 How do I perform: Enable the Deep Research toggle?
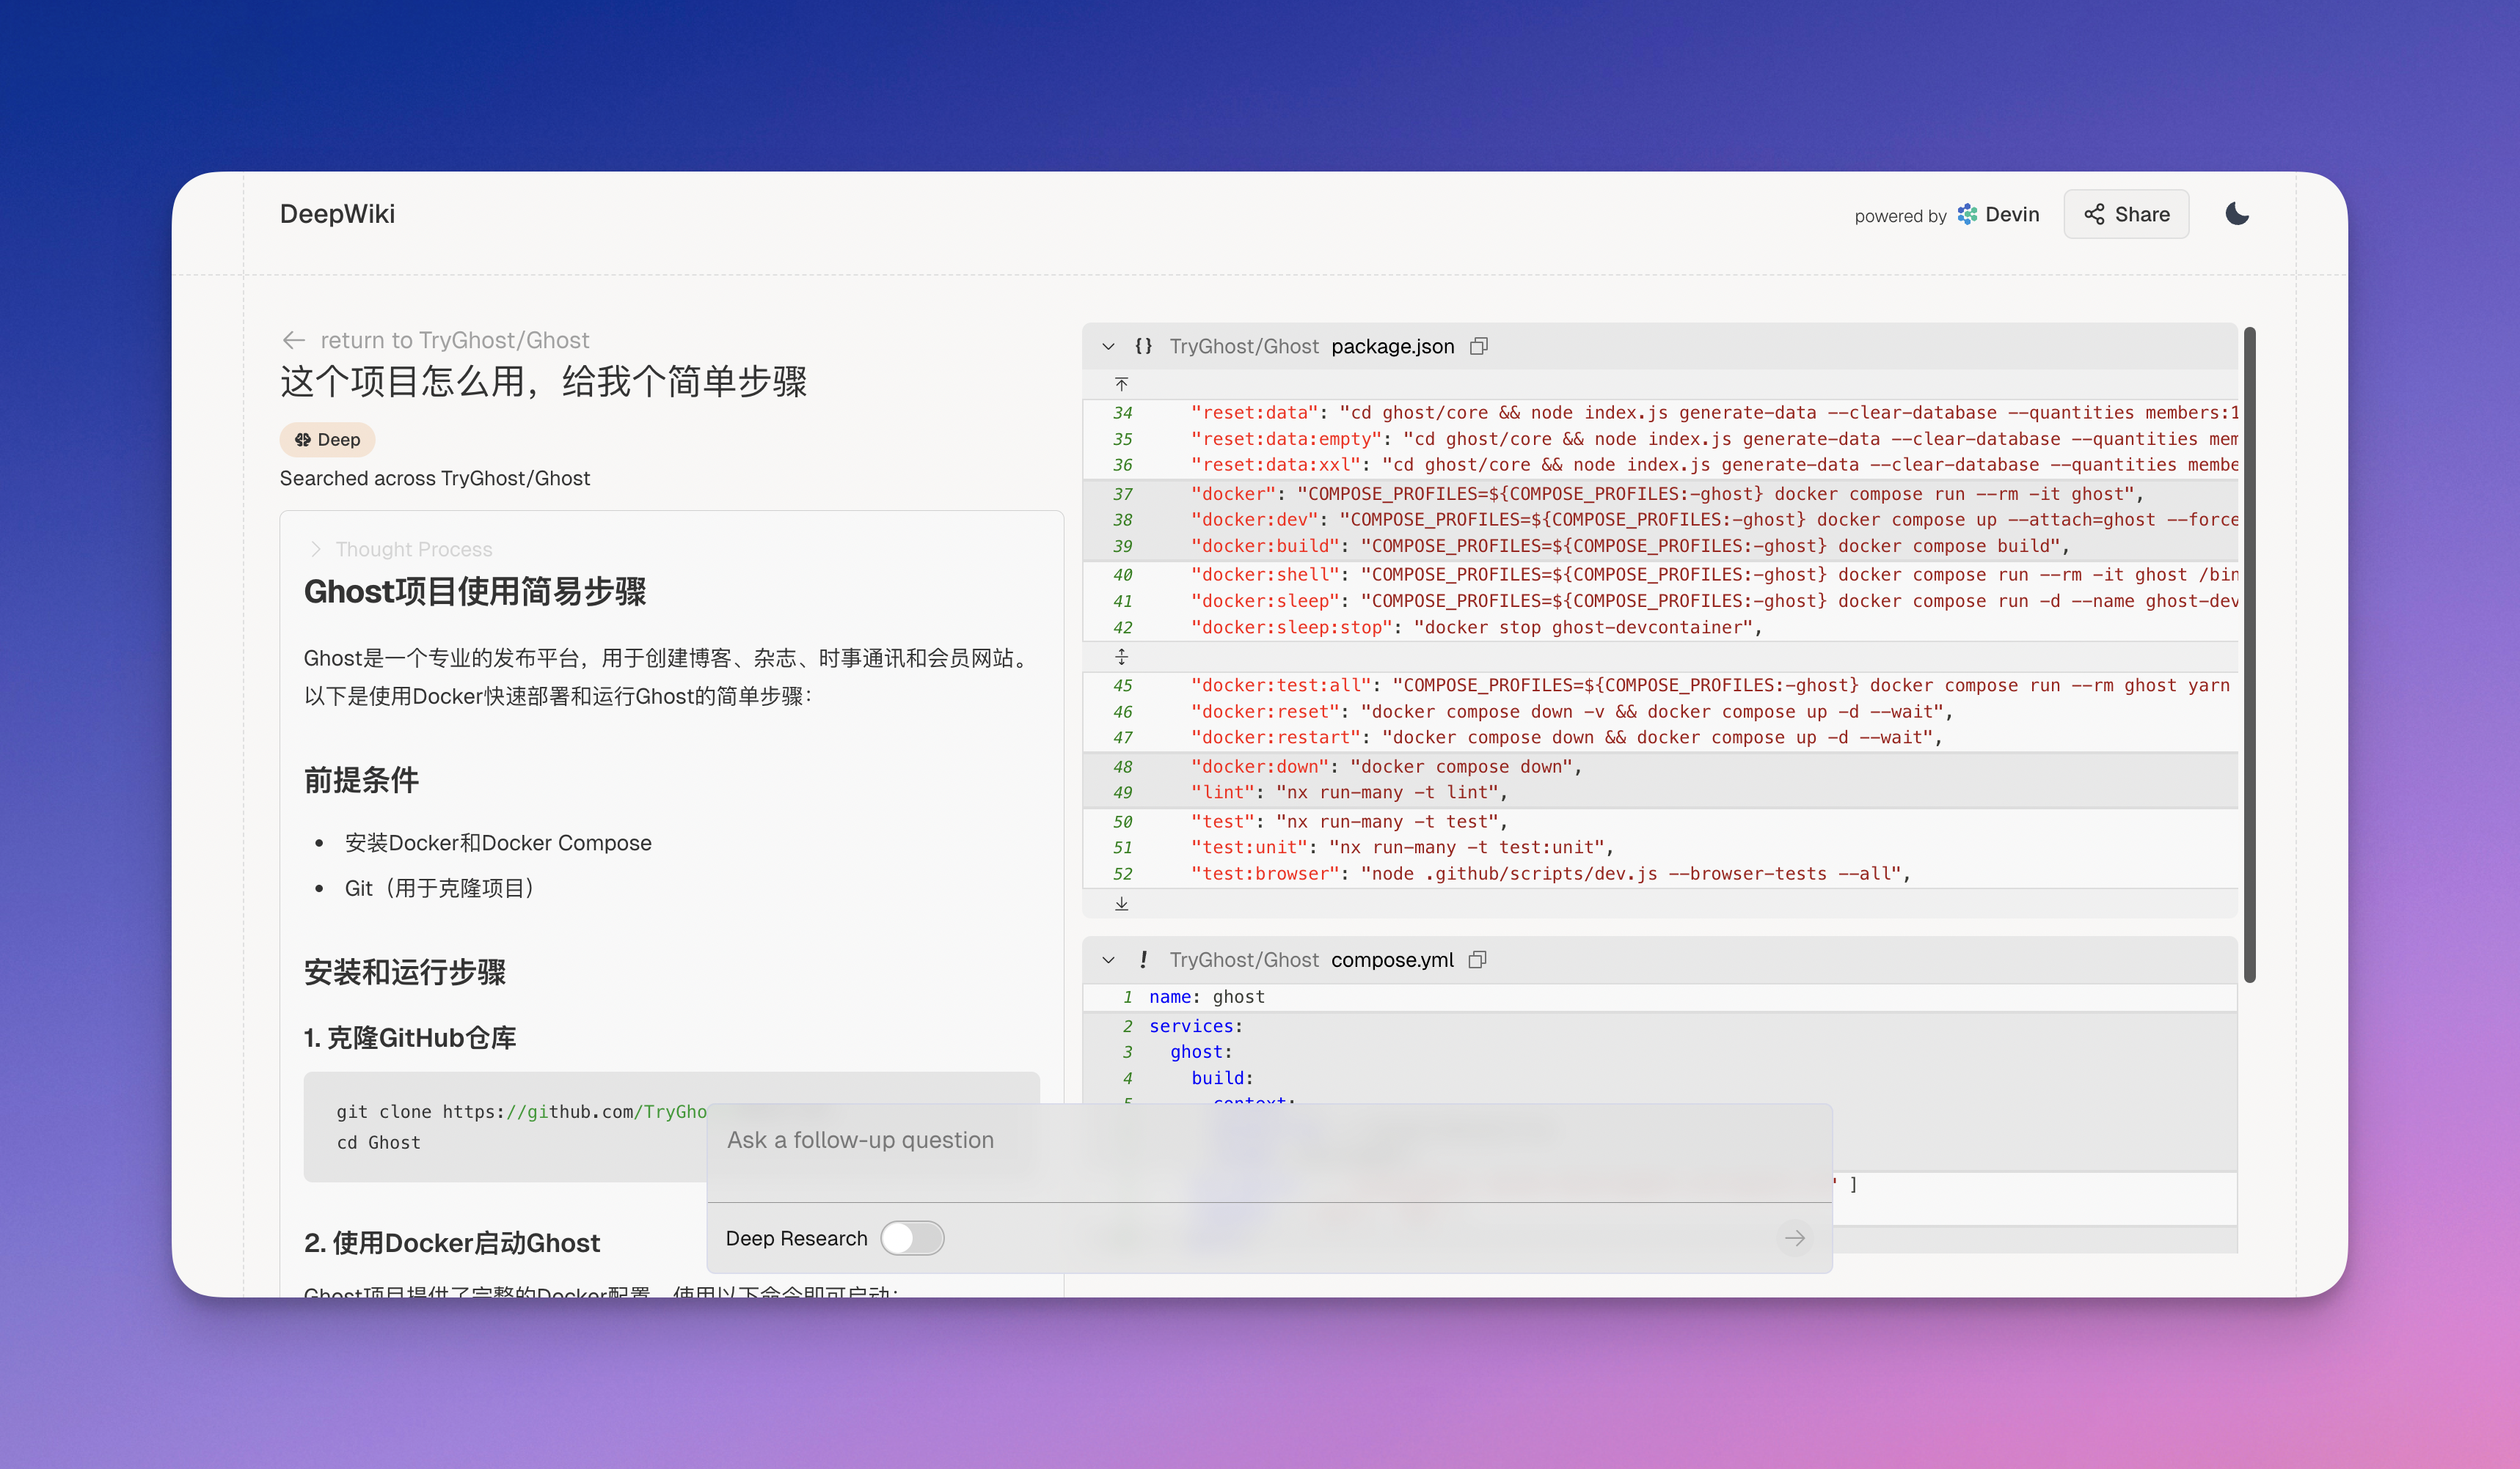[912, 1238]
